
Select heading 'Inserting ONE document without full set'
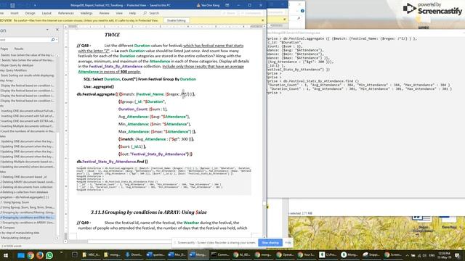click(x=28, y=111)
